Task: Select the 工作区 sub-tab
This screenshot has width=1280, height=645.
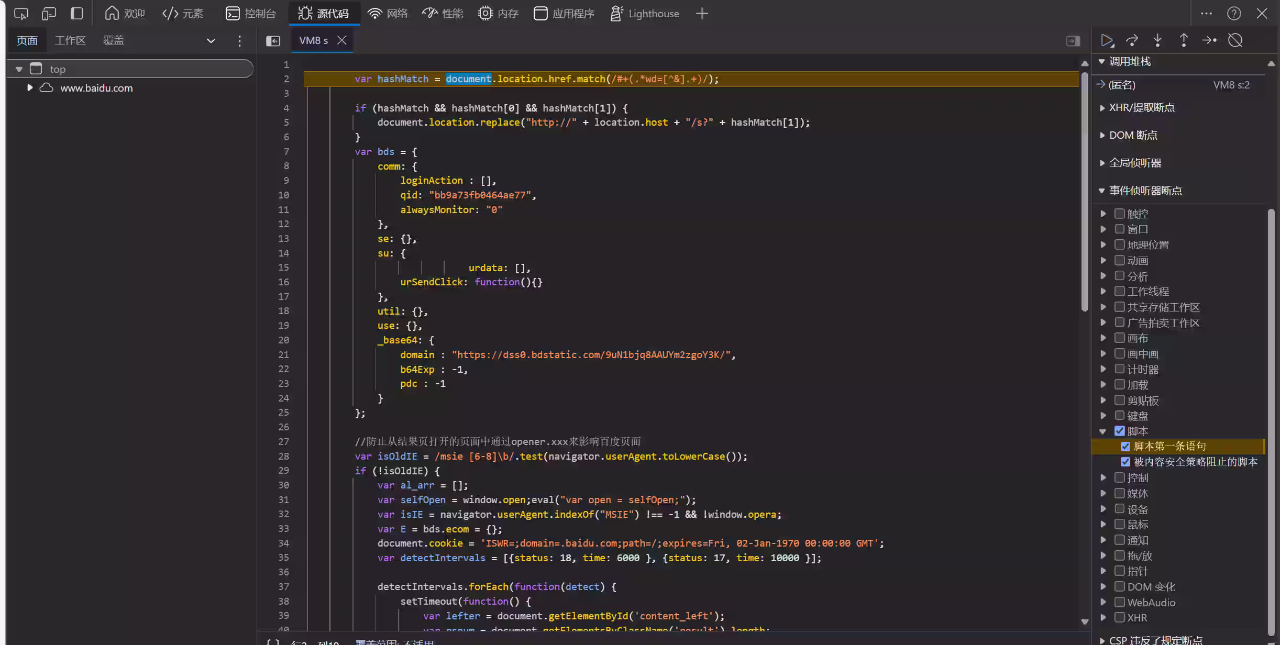Action: pyautogui.click(x=70, y=41)
